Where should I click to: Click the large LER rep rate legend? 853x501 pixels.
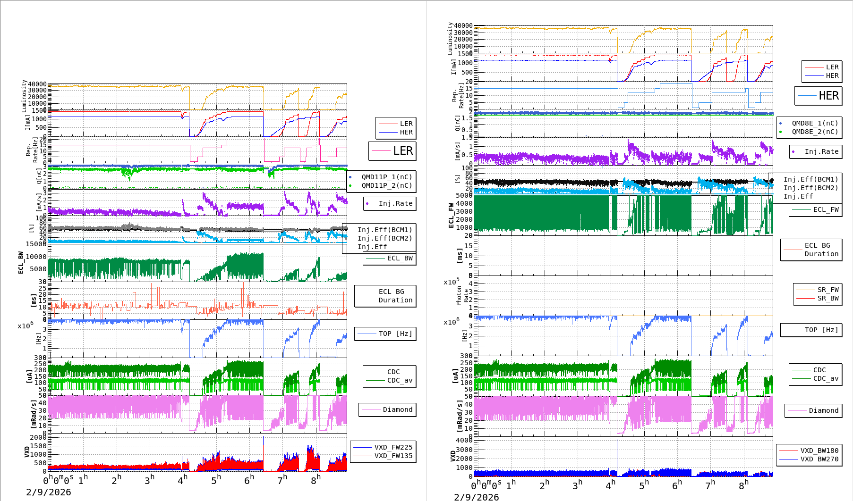(392, 151)
